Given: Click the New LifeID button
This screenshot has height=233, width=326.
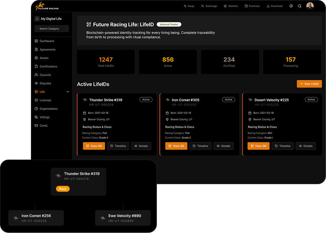Looking at the screenshot, I should (x=309, y=84).
